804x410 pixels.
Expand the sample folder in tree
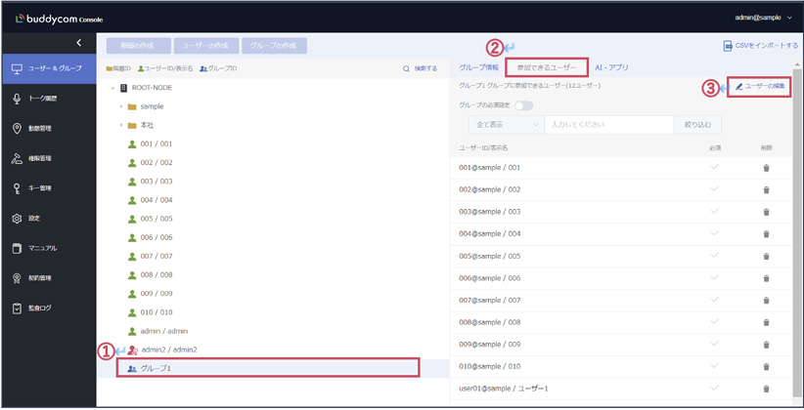pos(121,106)
